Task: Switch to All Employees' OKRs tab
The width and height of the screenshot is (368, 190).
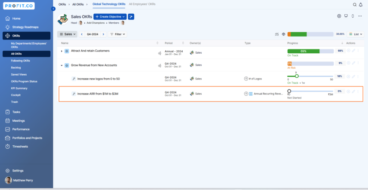Action: (x=142, y=4)
